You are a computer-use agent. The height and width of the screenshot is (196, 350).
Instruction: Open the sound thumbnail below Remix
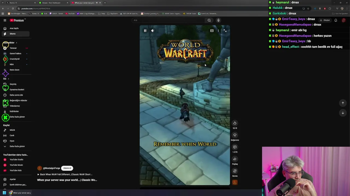coord(235,182)
